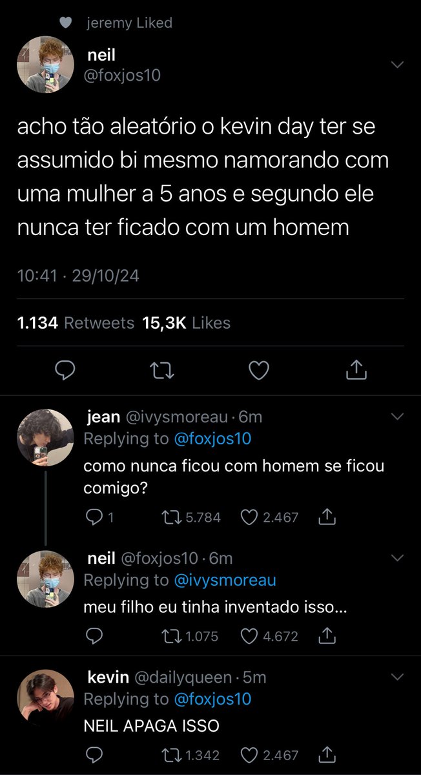421x775 pixels.
Task: Open chevron menu on kevin's reply
Action: pos(397,676)
